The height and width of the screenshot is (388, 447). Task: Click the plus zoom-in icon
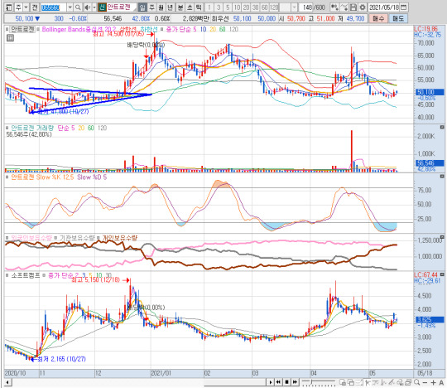(x=433, y=382)
